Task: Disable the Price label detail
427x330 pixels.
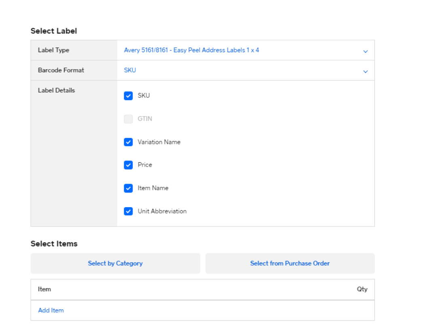Action: [x=128, y=165]
